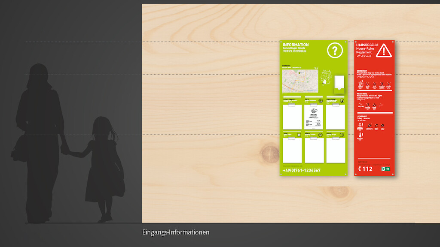The image size is (440, 247).
Task: Click the top-left blank clipboard sheet
Action: (x=292, y=117)
